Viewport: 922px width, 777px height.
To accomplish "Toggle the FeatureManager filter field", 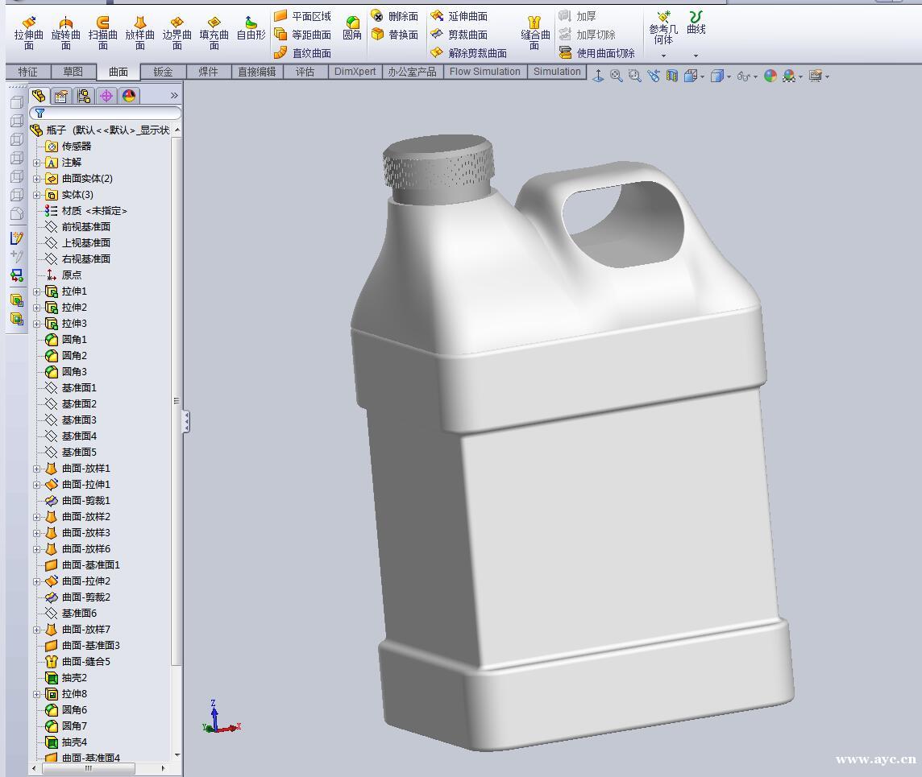I will (x=39, y=113).
